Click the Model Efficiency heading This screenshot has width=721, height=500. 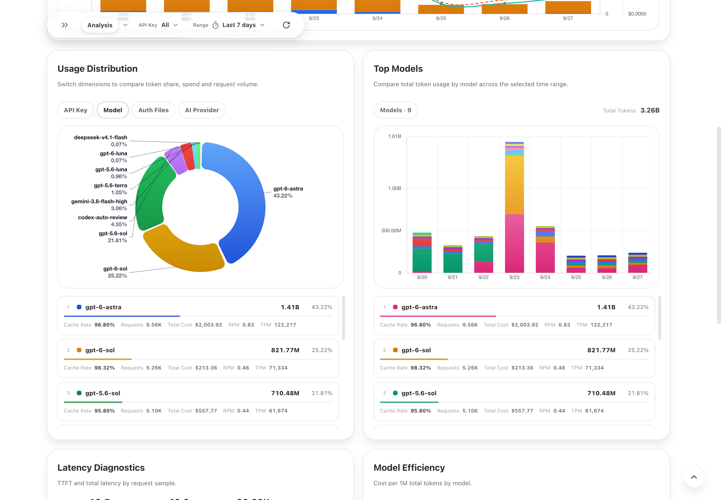[x=409, y=467]
